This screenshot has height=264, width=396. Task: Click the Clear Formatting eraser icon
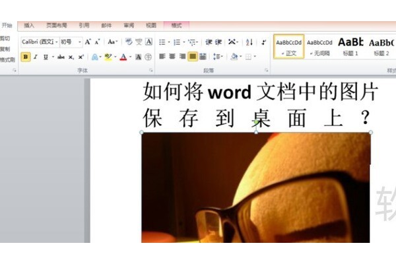(129, 42)
